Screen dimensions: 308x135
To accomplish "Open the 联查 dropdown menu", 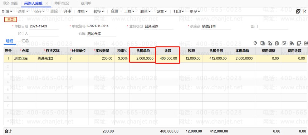I will point(145,12).
